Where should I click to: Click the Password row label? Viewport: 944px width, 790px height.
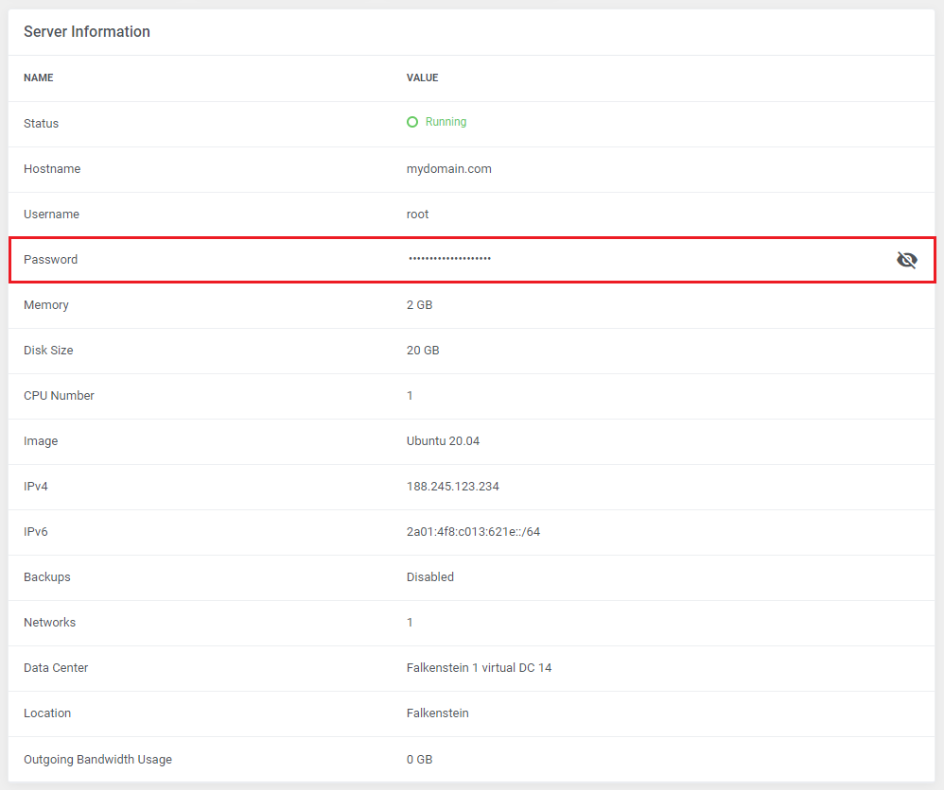pos(50,260)
